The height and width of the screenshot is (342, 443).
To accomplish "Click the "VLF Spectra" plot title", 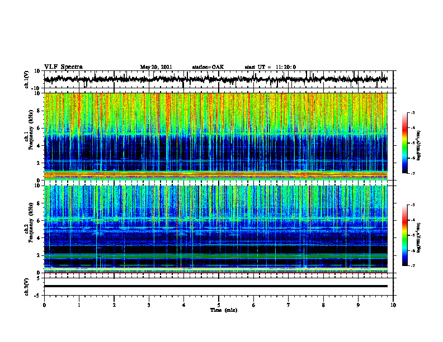I will 63,67.
